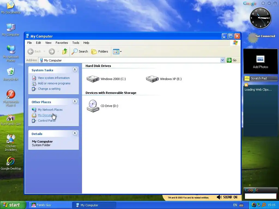Open the Back history dropdown arrow

pyautogui.click(x=44, y=51)
